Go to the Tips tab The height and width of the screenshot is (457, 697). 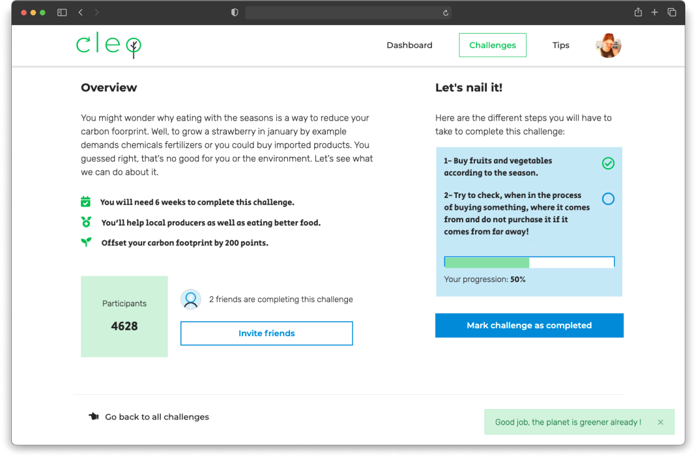pyautogui.click(x=560, y=45)
